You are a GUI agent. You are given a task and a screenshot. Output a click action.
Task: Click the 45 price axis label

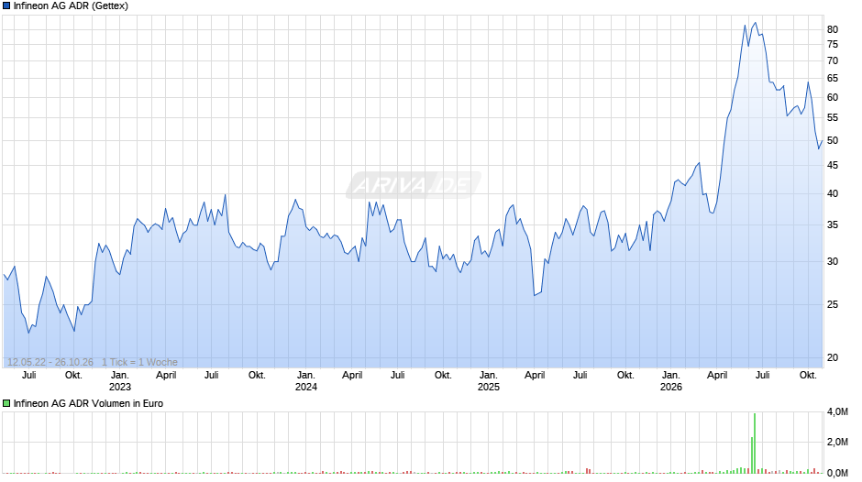tap(833, 166)
